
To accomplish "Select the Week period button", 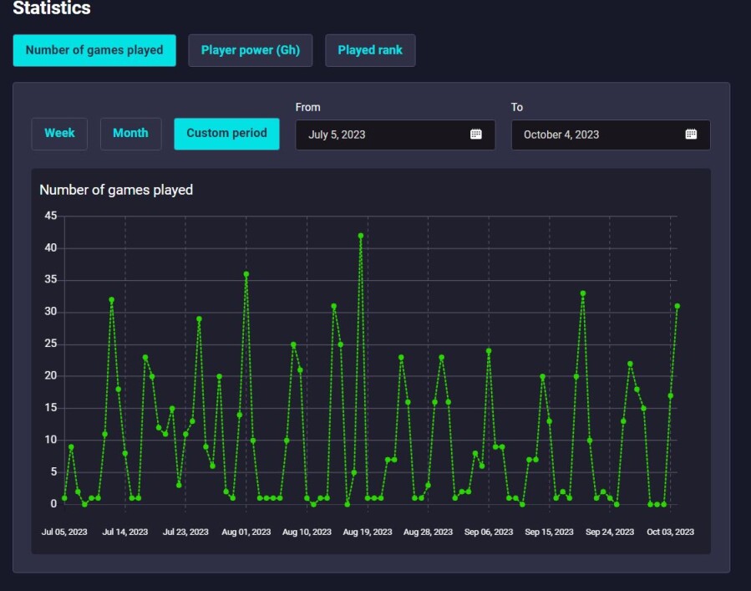I will tap(59, 134).
